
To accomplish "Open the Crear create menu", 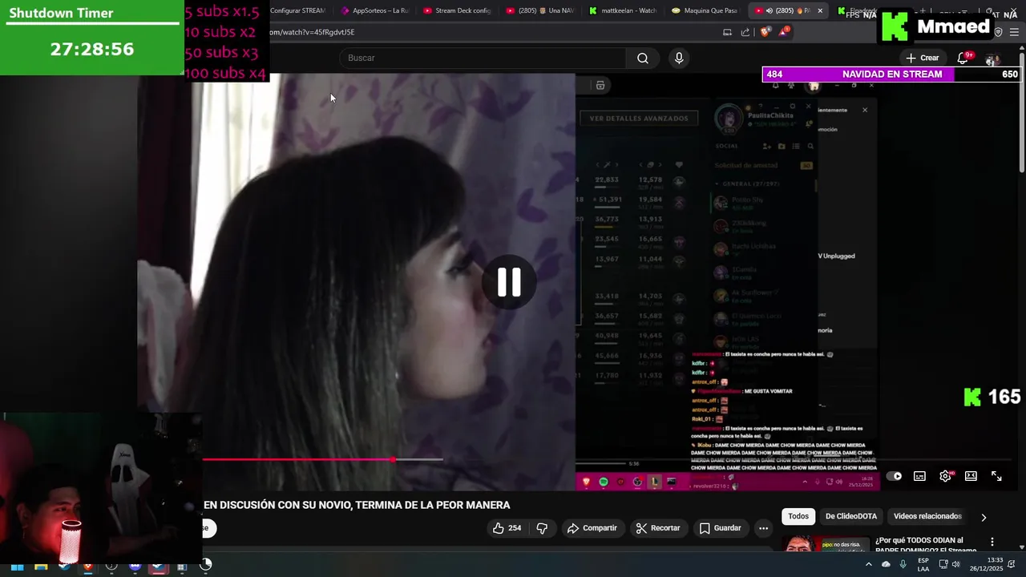I will (922, 58).
